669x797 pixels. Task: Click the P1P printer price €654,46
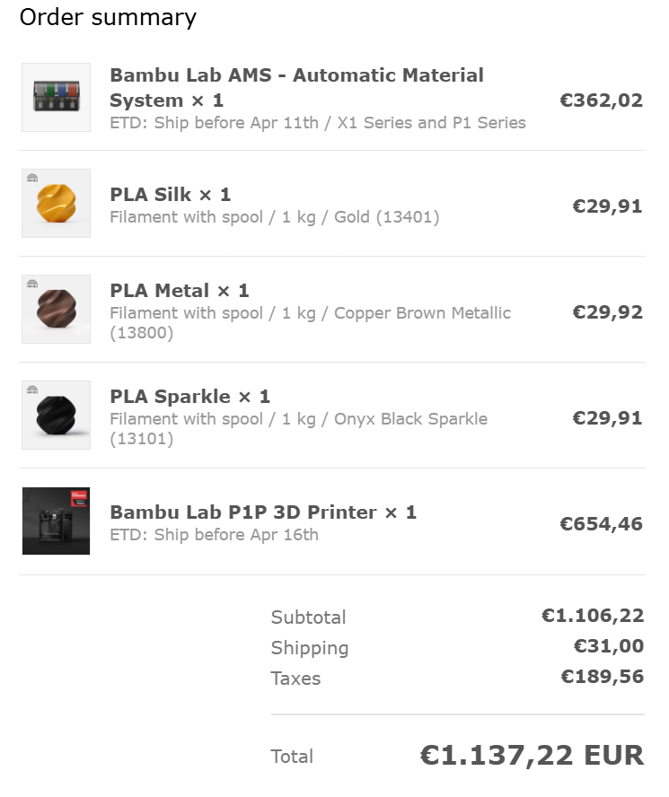pyautogui.click(x=601, y=524)
